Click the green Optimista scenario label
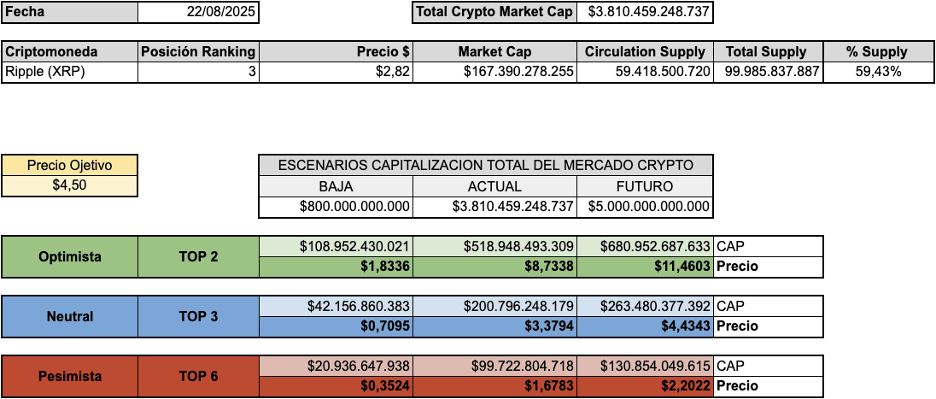This screenshot has height=399, width=936. point(69,257)
